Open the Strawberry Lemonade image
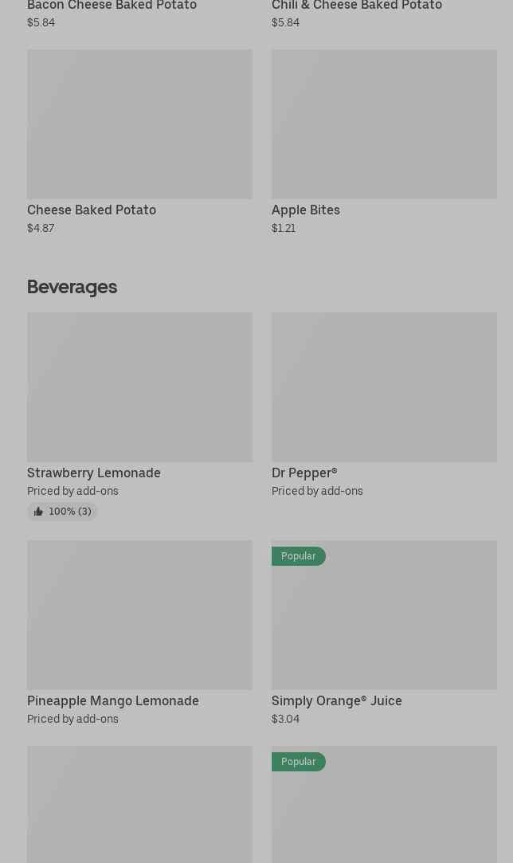Screen dimensions: 513x863 (x=140, y=387)
